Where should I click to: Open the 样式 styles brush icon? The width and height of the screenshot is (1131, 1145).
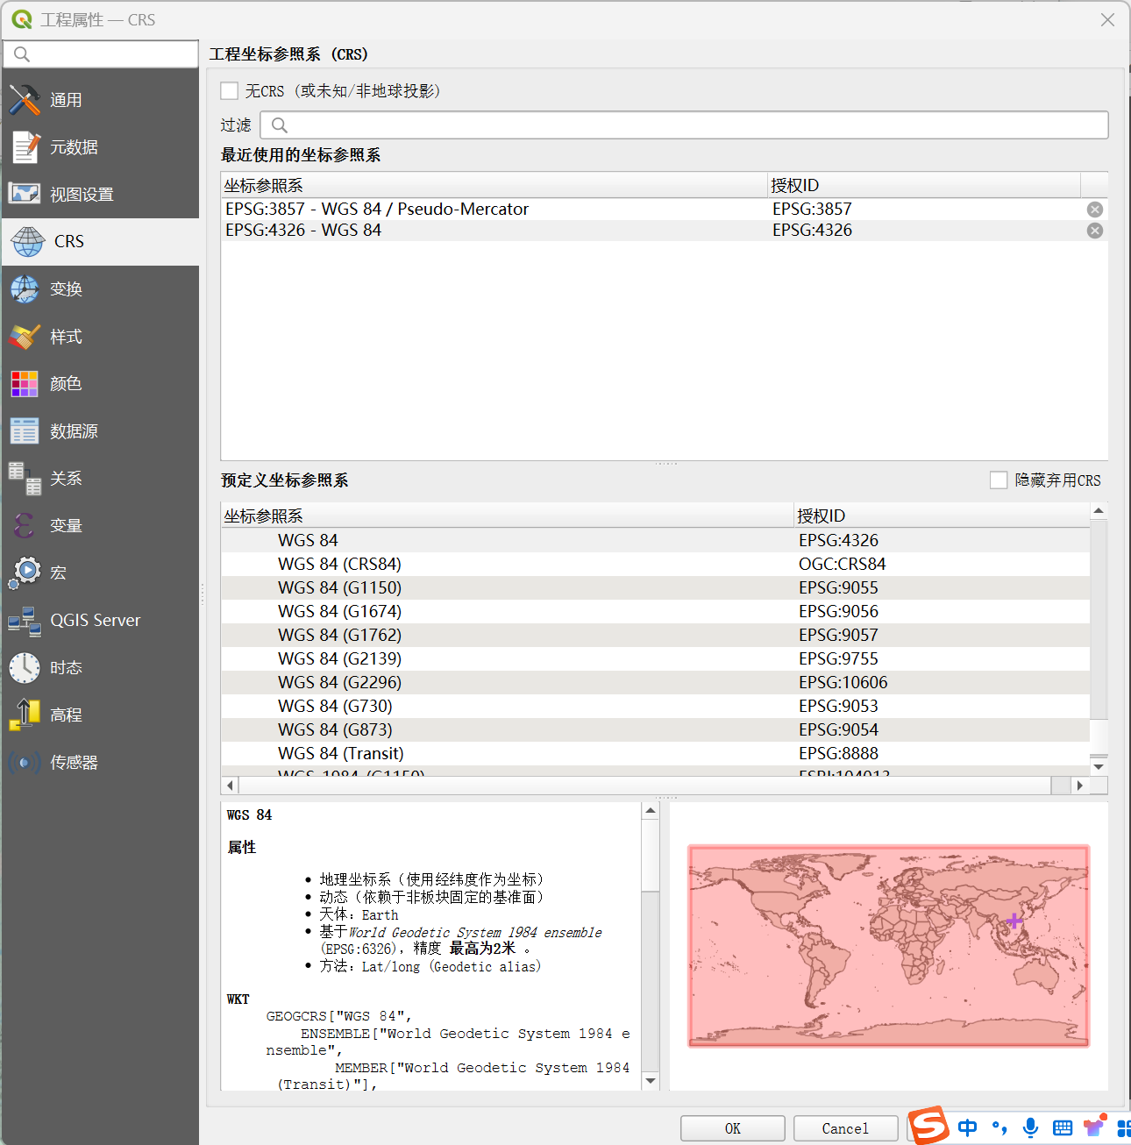(25, 337)
